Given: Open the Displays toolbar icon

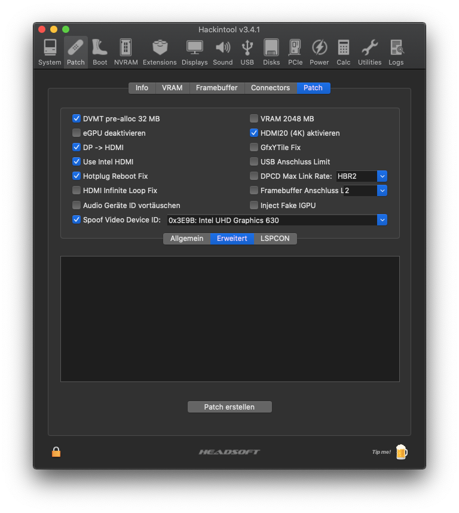Looking at the screenshot, I should [194, 53].
